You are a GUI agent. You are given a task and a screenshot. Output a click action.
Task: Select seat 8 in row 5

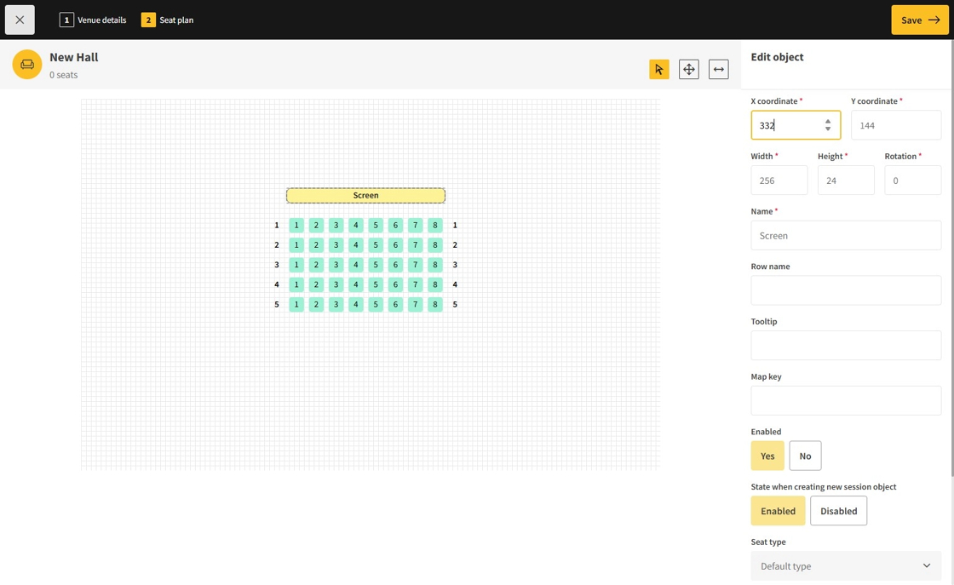click(x=434, y=305)
